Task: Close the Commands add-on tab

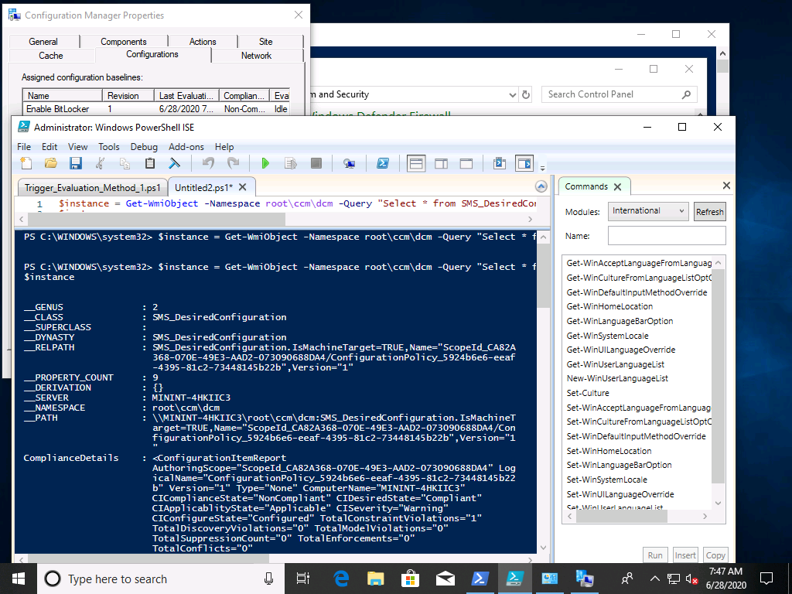Action: (x=617, y=187)
